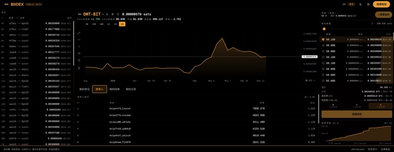Set chart interval to 1D
Screen dimensions: 394x152
point(122,24)
